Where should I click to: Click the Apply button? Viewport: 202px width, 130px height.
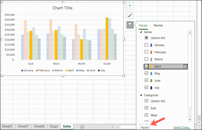(x=145, y=128)
